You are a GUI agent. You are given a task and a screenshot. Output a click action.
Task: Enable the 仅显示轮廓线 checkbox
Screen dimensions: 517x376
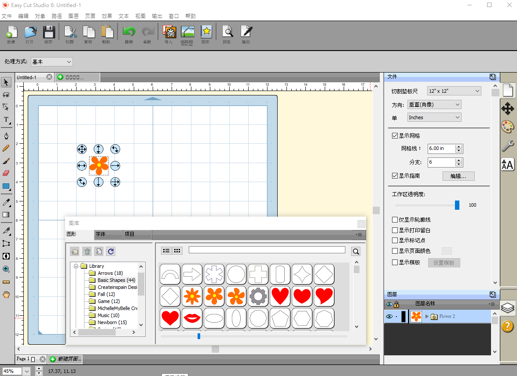coord(395,219)
